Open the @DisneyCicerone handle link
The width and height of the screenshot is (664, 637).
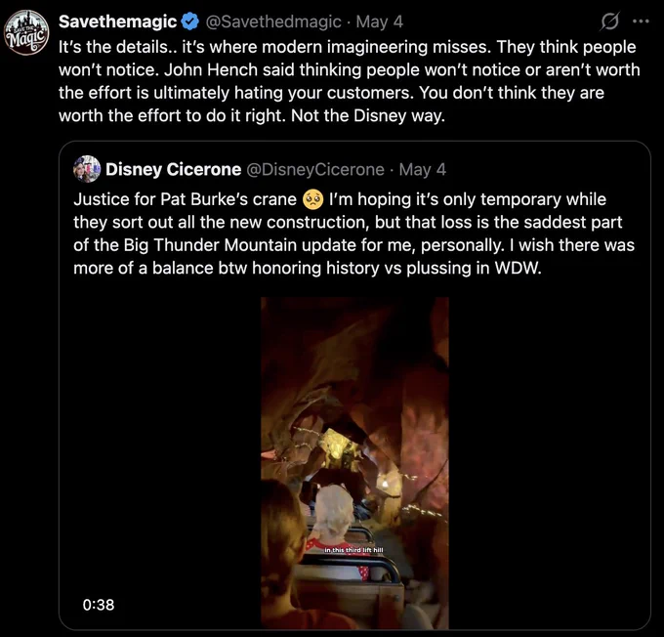(x=315, y=170)
